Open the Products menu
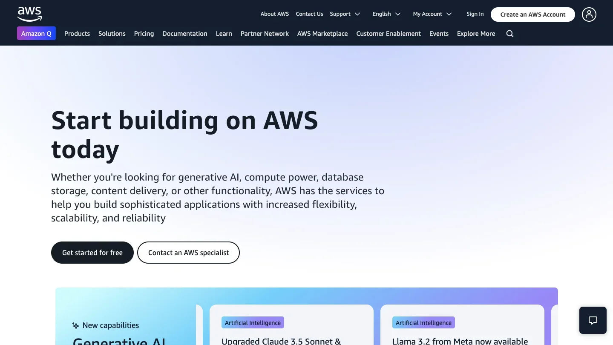The image size is (613, 345). [77, 34]
